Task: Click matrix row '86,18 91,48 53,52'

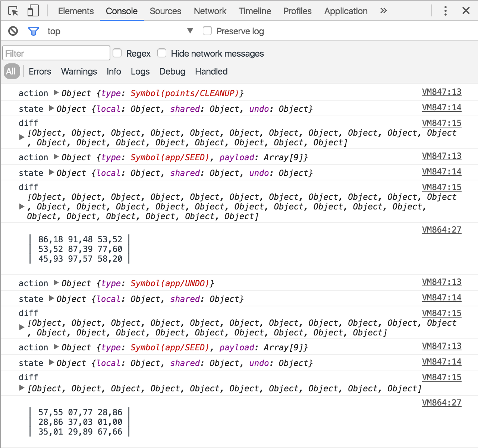Action: pyautogui.click(x=80, y=239)
